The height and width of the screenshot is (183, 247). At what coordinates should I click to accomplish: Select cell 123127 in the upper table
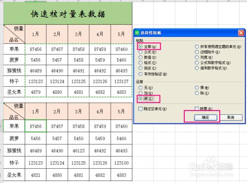click(122, 81)
